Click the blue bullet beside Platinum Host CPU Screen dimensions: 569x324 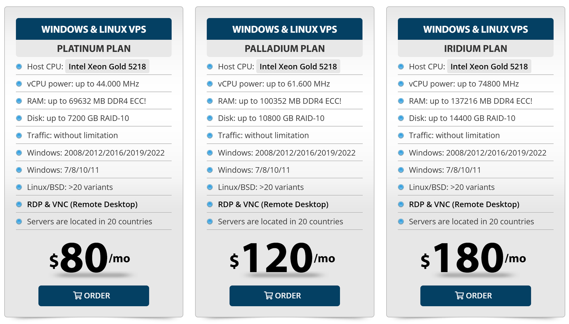coord(19,67)
